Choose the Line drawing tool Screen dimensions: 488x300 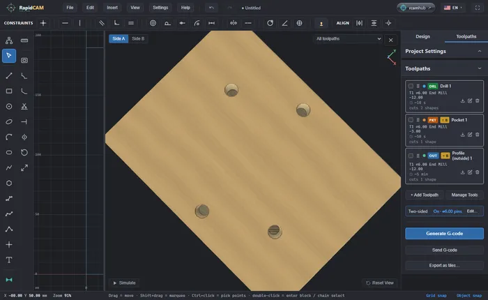[x=9, y=76]
